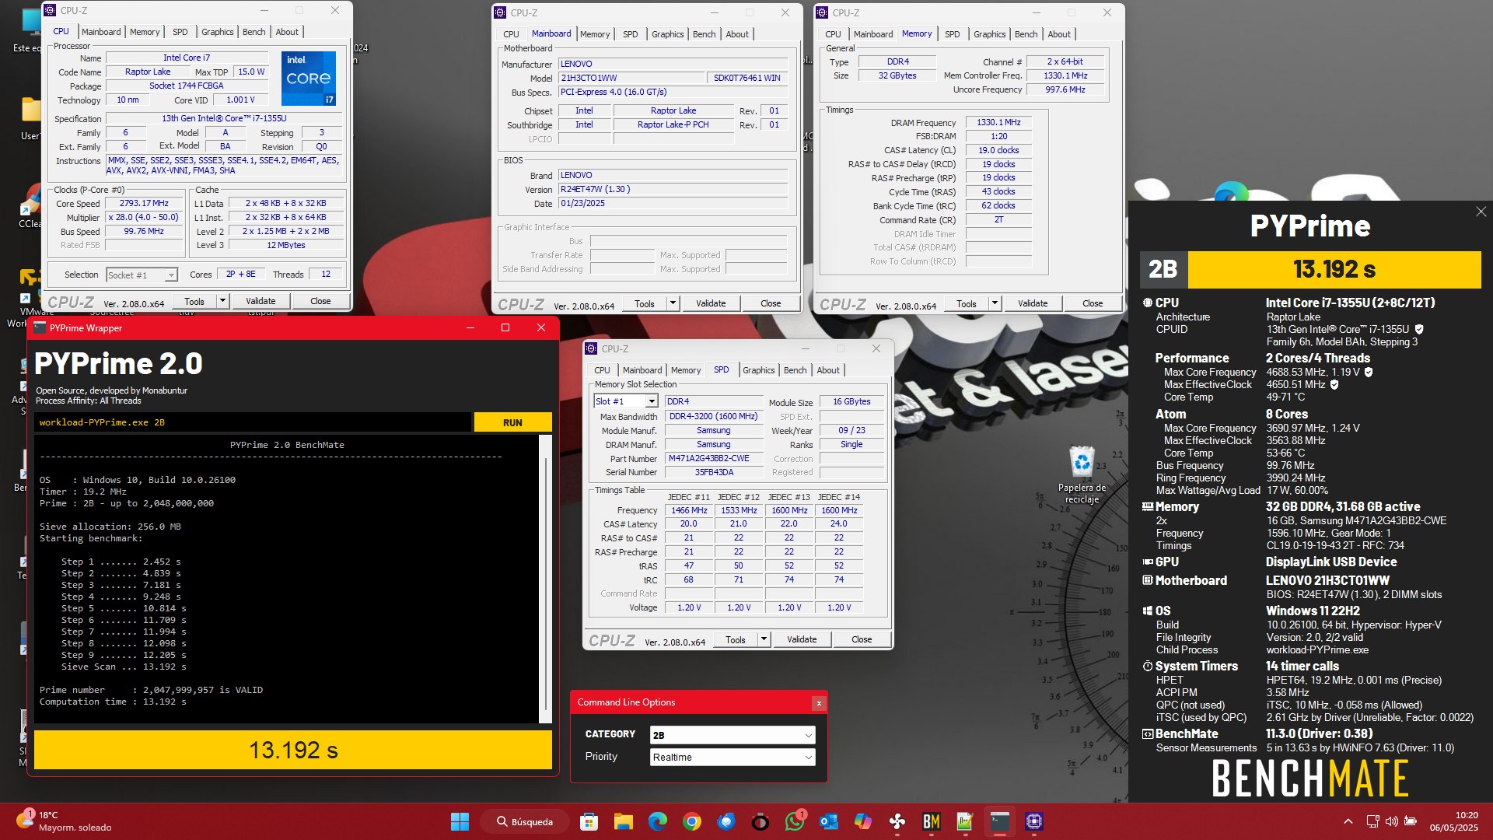Open Memory tab in CPU window
This screenshot has width=1493, height=840.
[145, 32]
